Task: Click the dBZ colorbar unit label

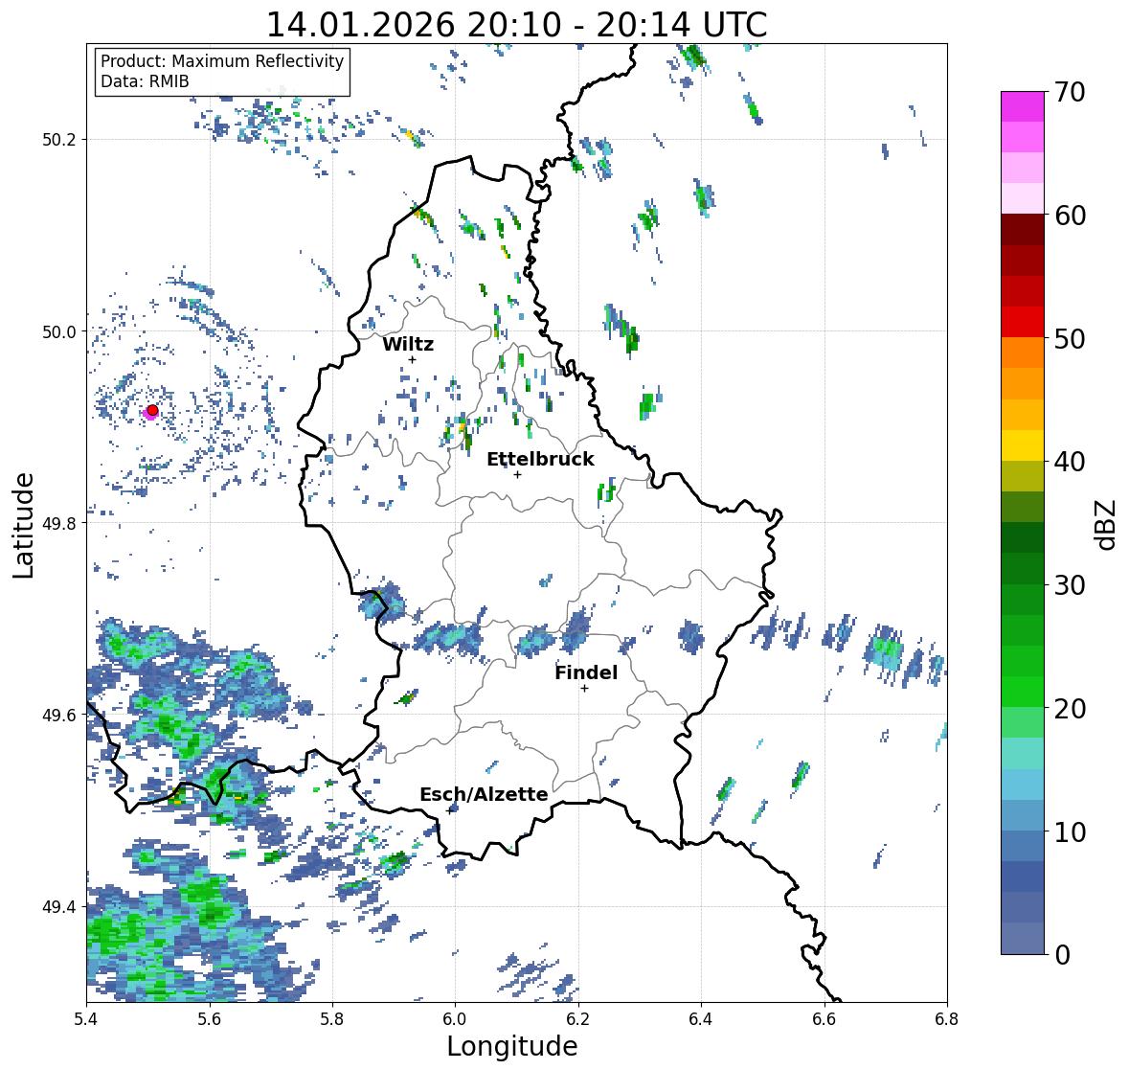Action: (x=1106, y=524)
